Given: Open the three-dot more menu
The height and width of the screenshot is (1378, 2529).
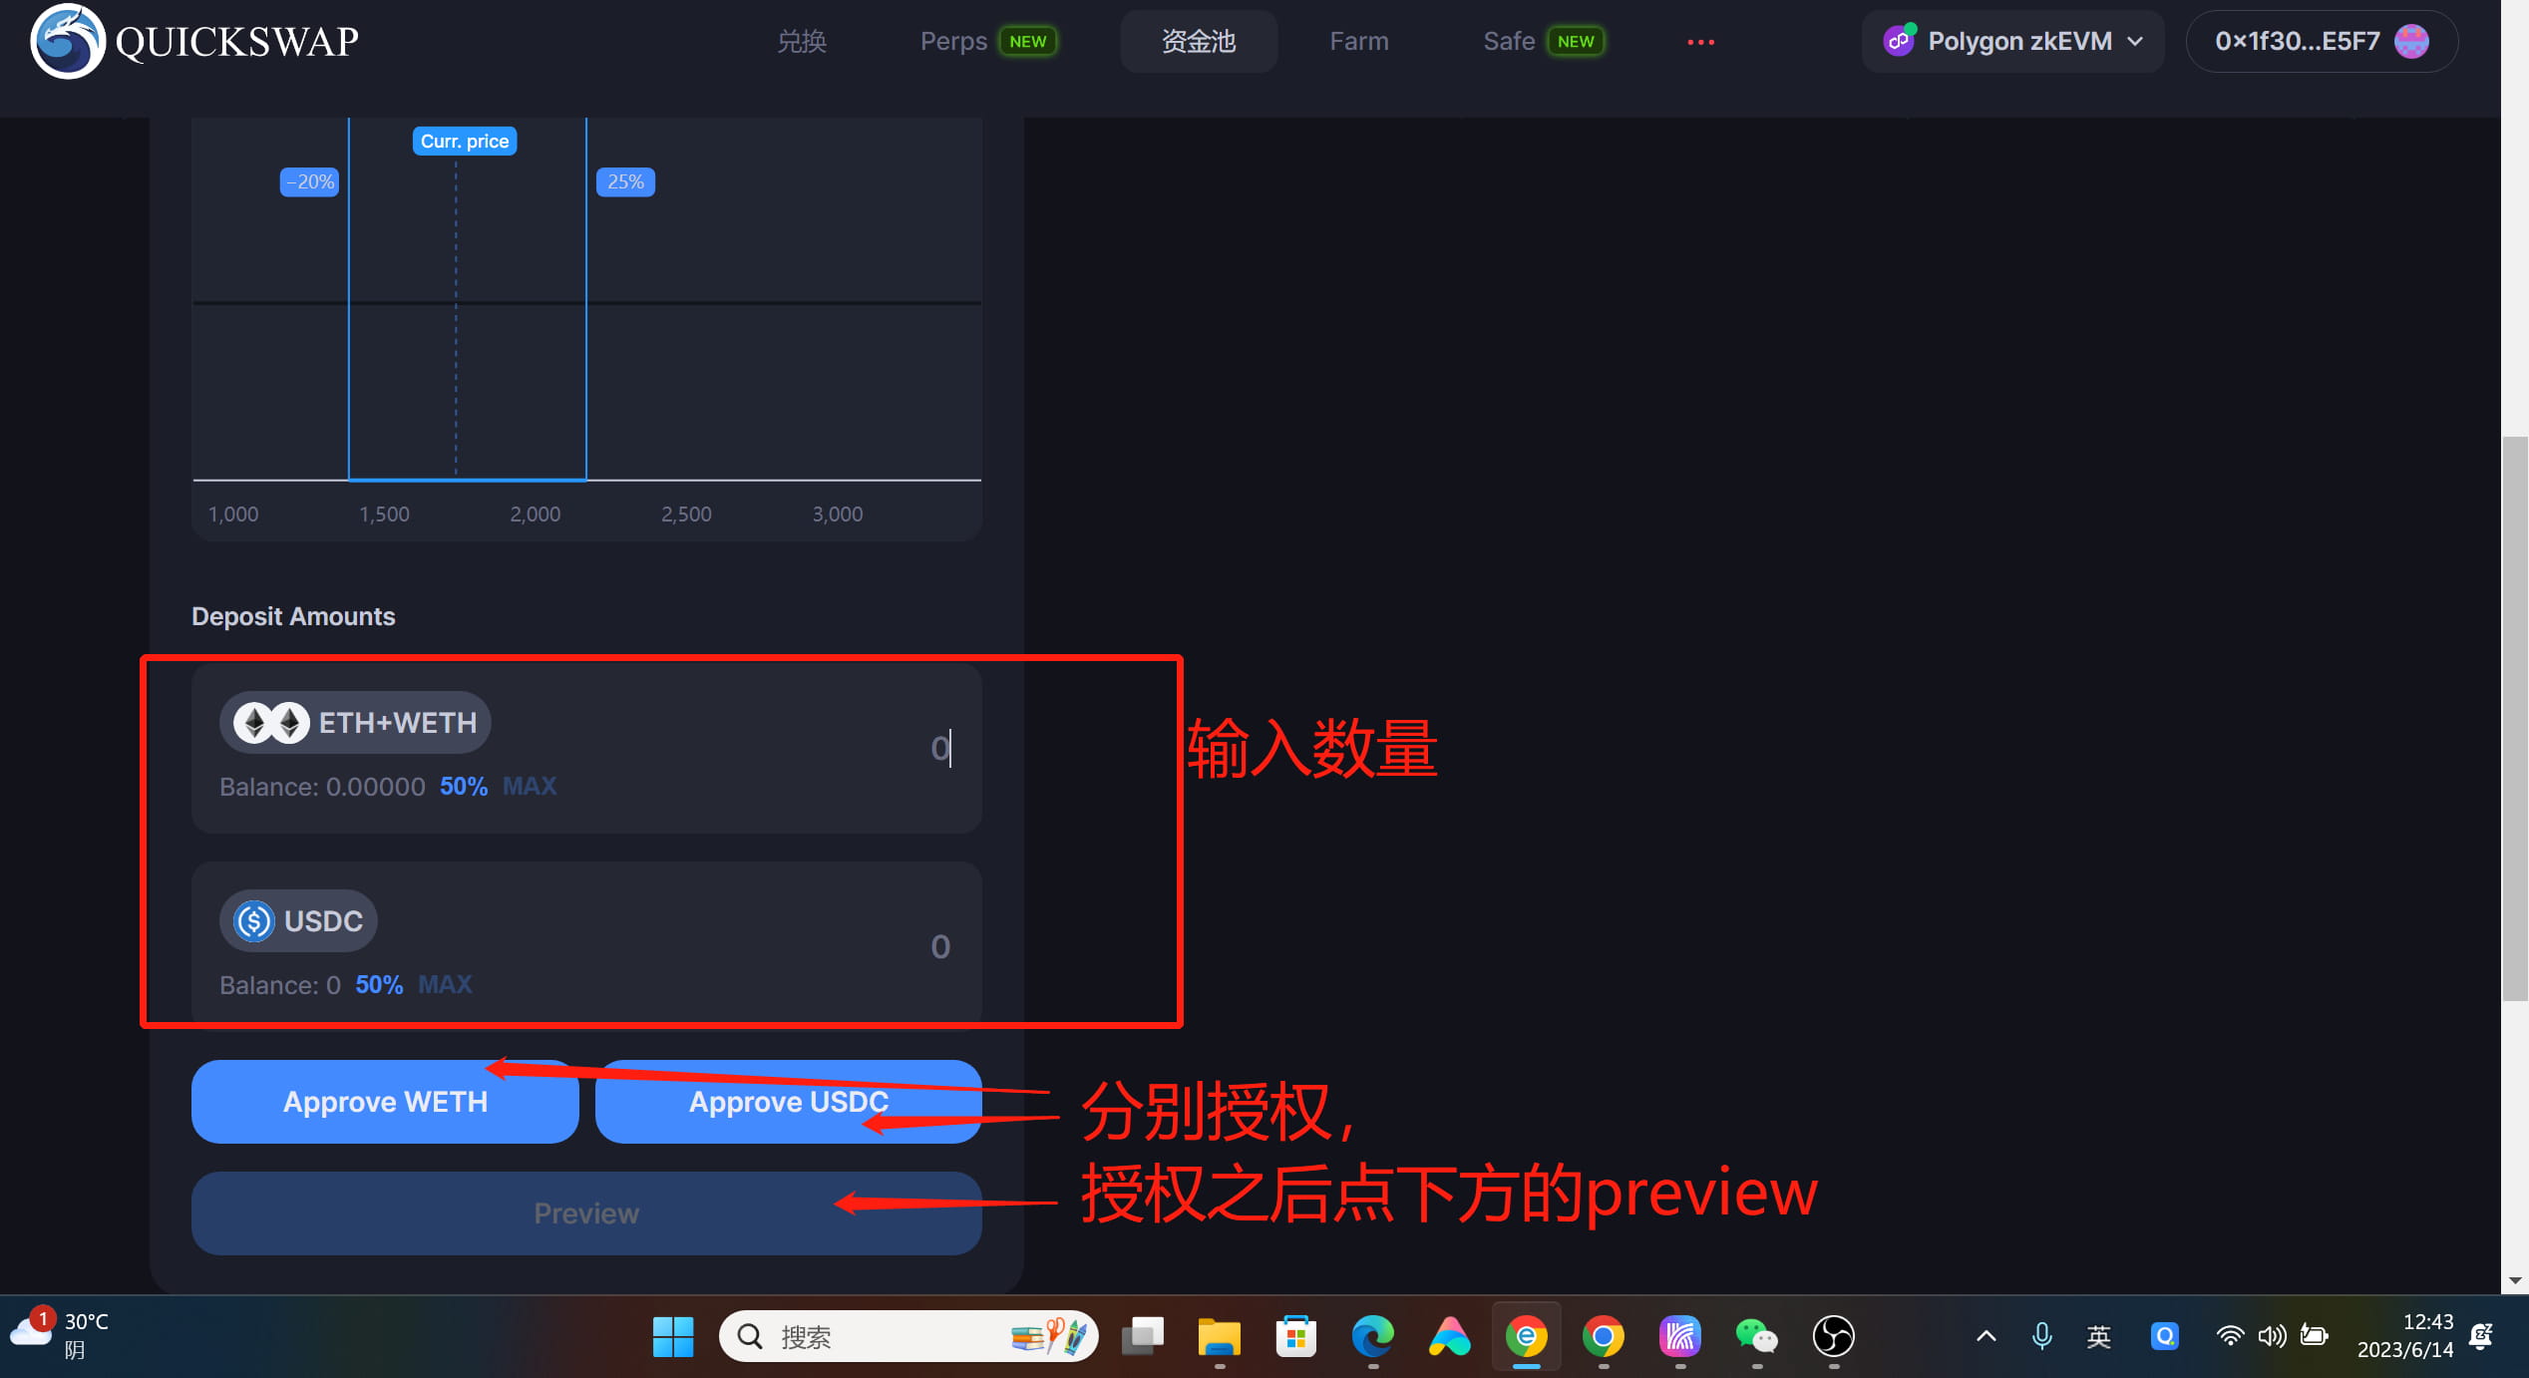Looking at the screenshot, I should (x=1700, y=42).
